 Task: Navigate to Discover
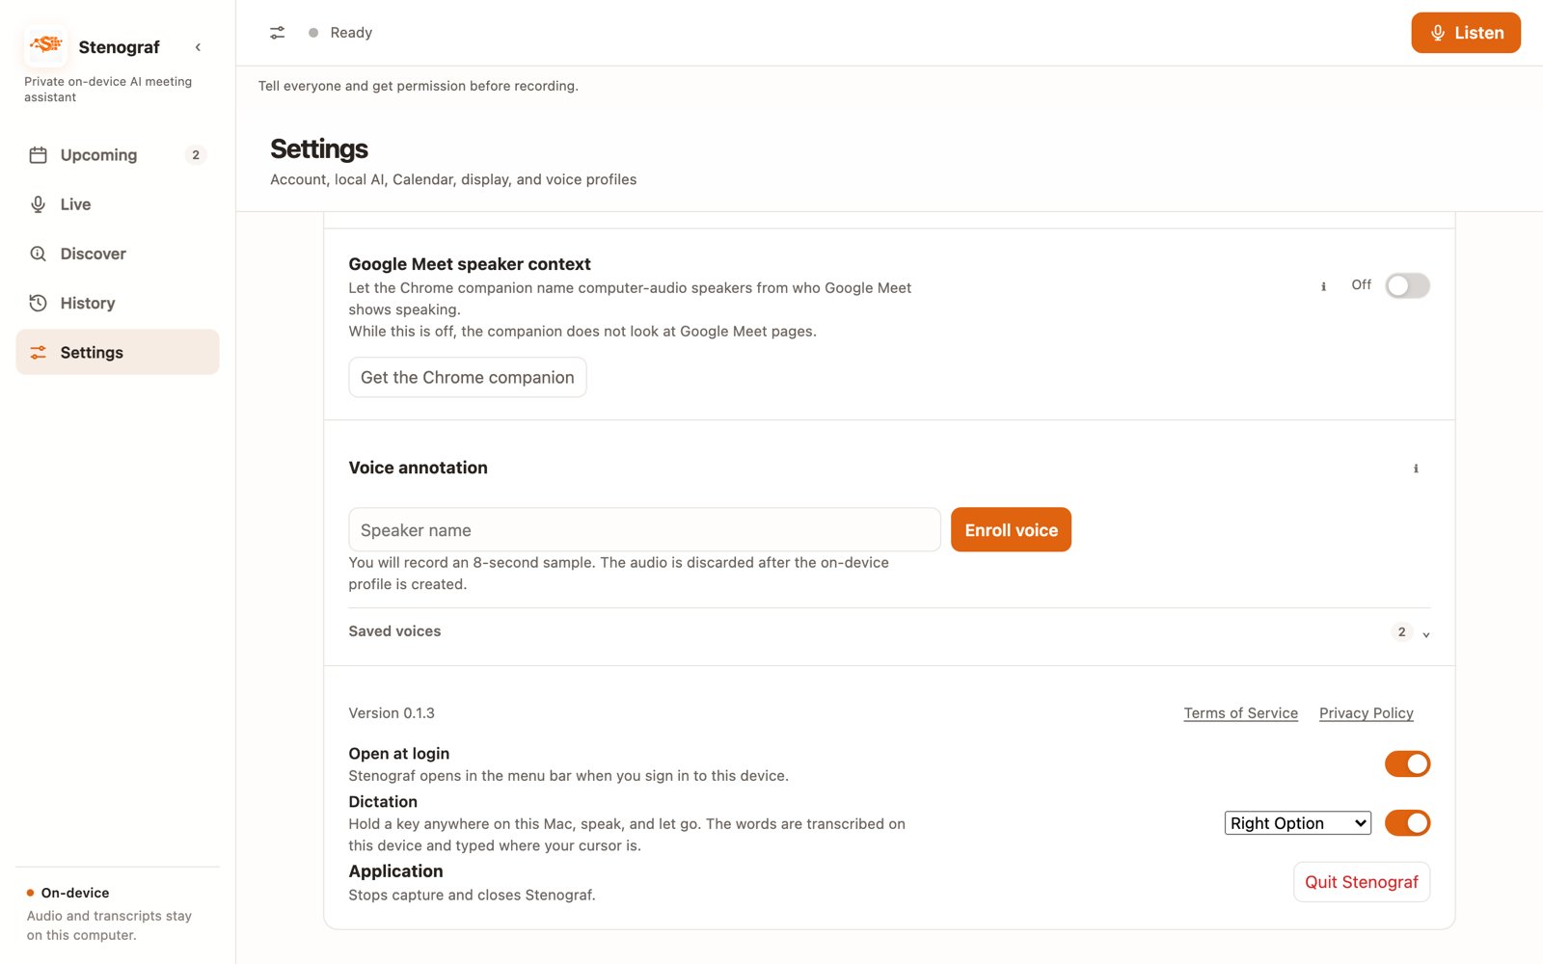[x=118, y=254]
